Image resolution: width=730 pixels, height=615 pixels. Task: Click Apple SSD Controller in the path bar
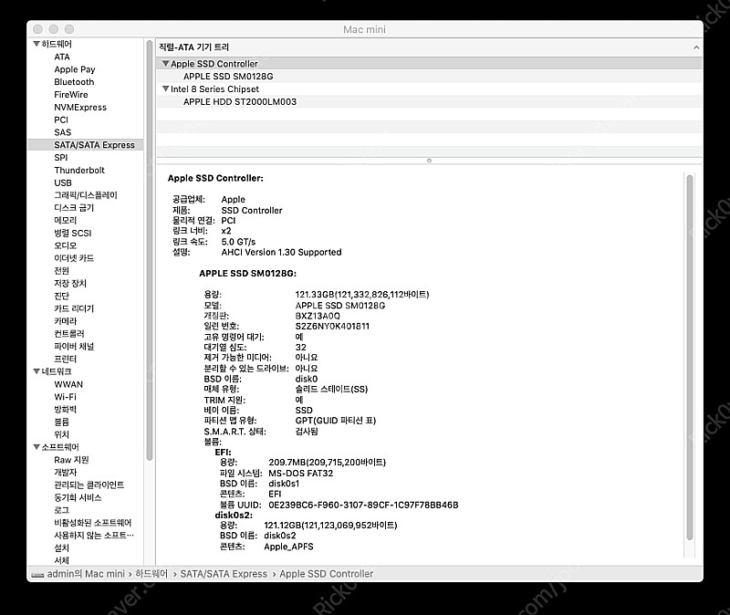pyautogui.click(x=327, y=574)
